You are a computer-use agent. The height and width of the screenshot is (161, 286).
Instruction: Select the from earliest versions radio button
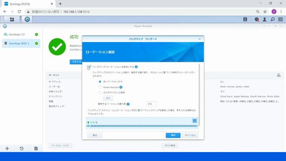pyautogui.click(x=100, y=81)
